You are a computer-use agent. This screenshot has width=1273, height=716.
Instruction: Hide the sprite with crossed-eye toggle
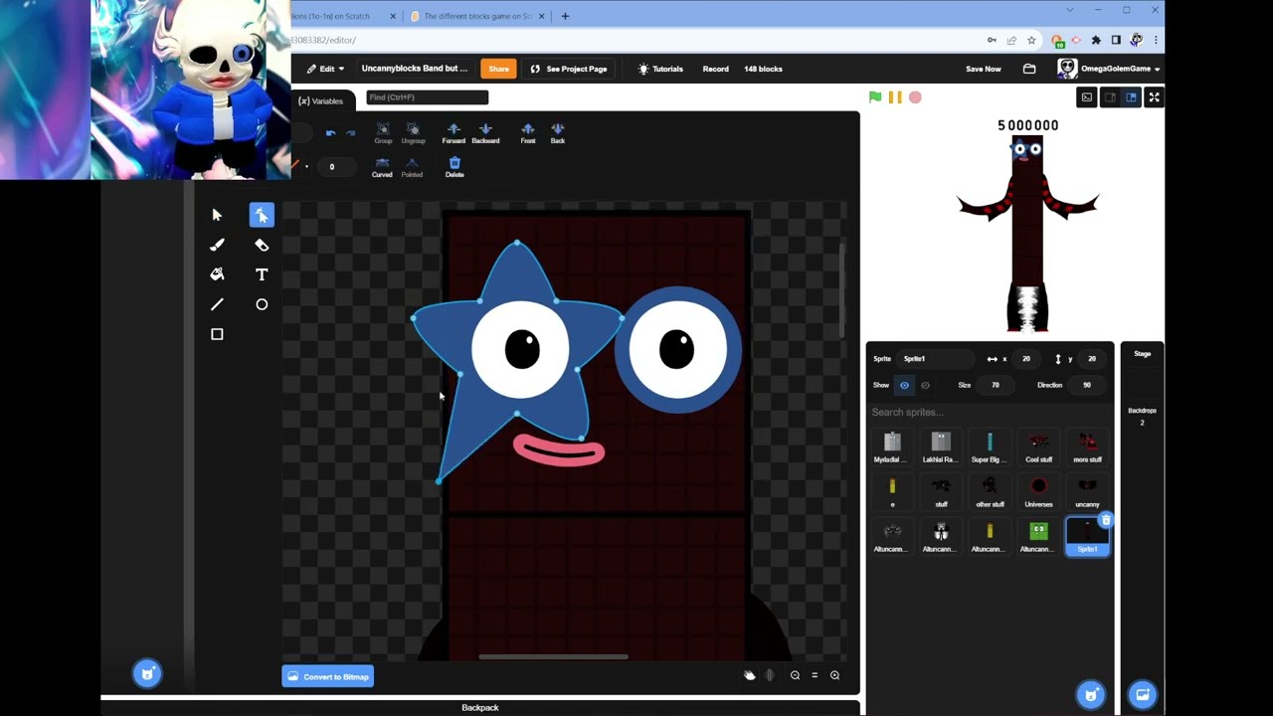(926, 385)
